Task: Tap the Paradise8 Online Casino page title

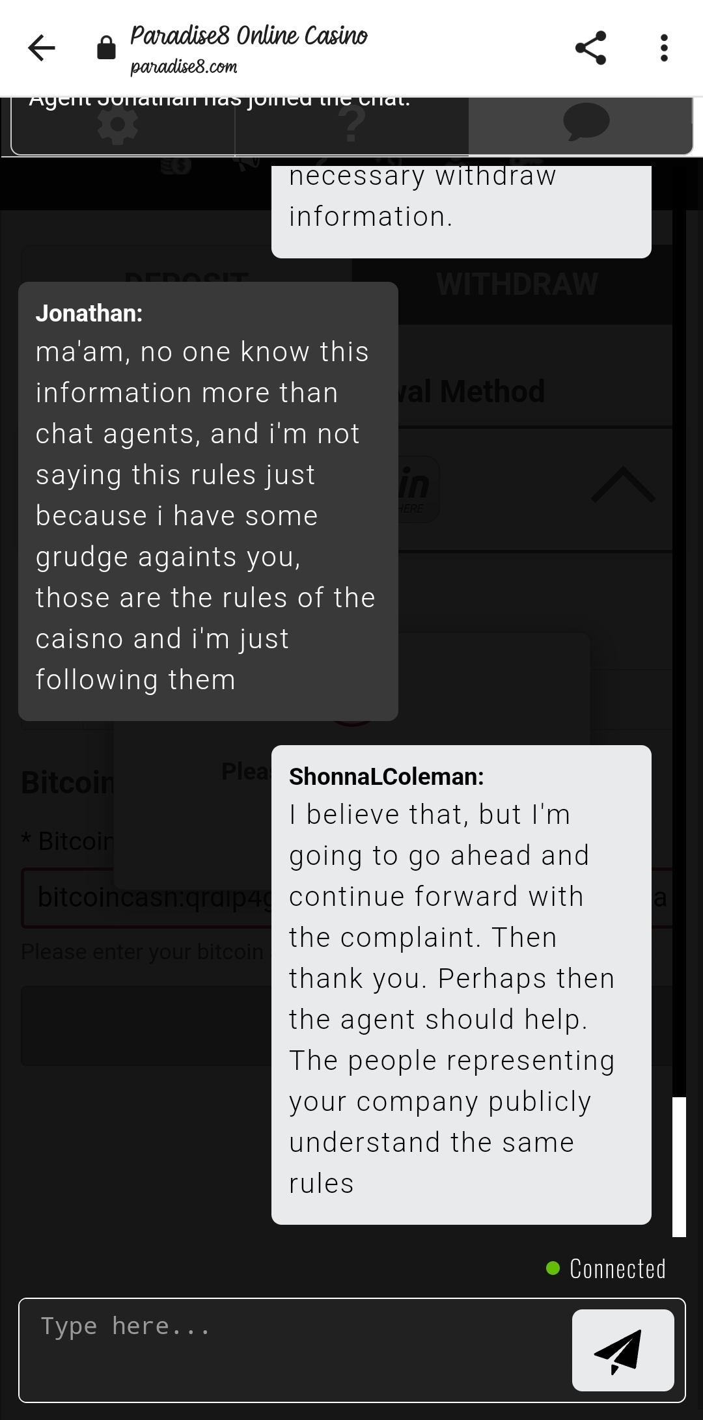Action: [x=249, y=35]
